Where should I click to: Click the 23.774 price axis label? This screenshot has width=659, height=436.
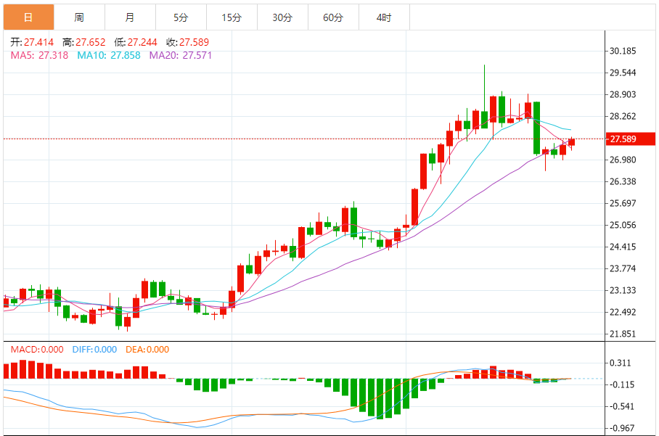[x=623, y=268]
